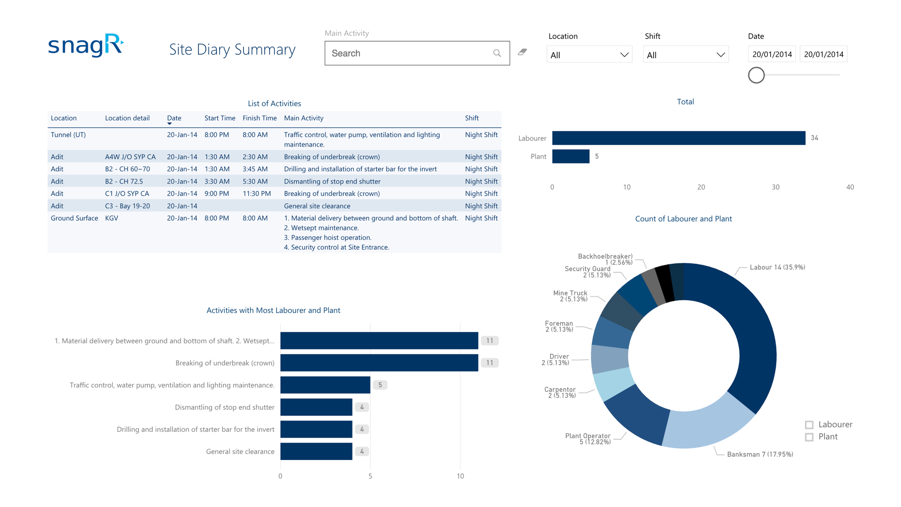Sort by the Location detail column header

(x=127, y=118)
